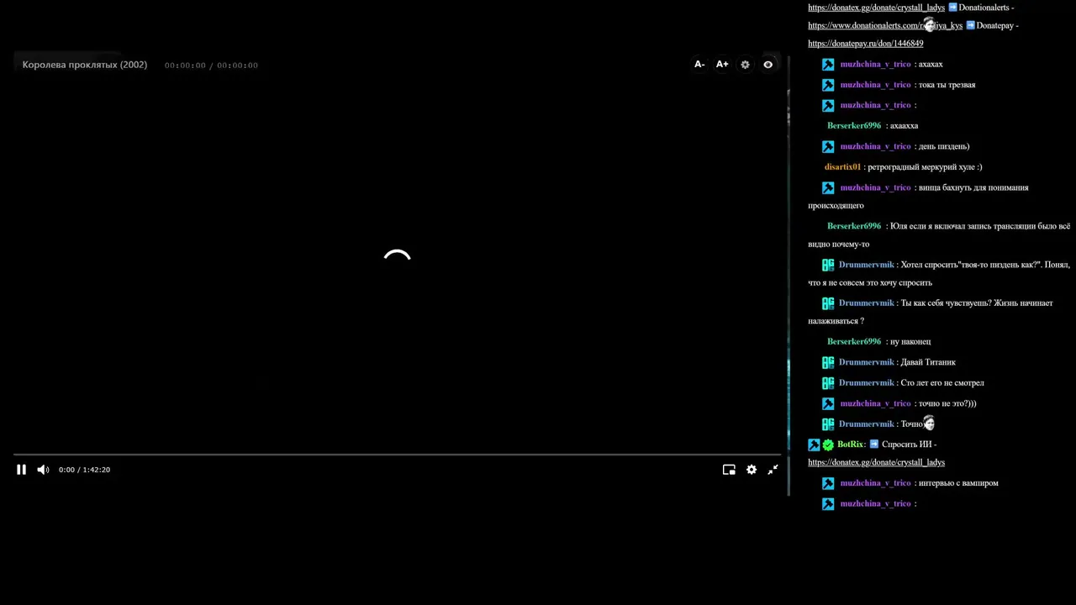Open the donatepay.ru/don/1446849 link
This screenshot has height=605, width=1076.
coord(865,44)
